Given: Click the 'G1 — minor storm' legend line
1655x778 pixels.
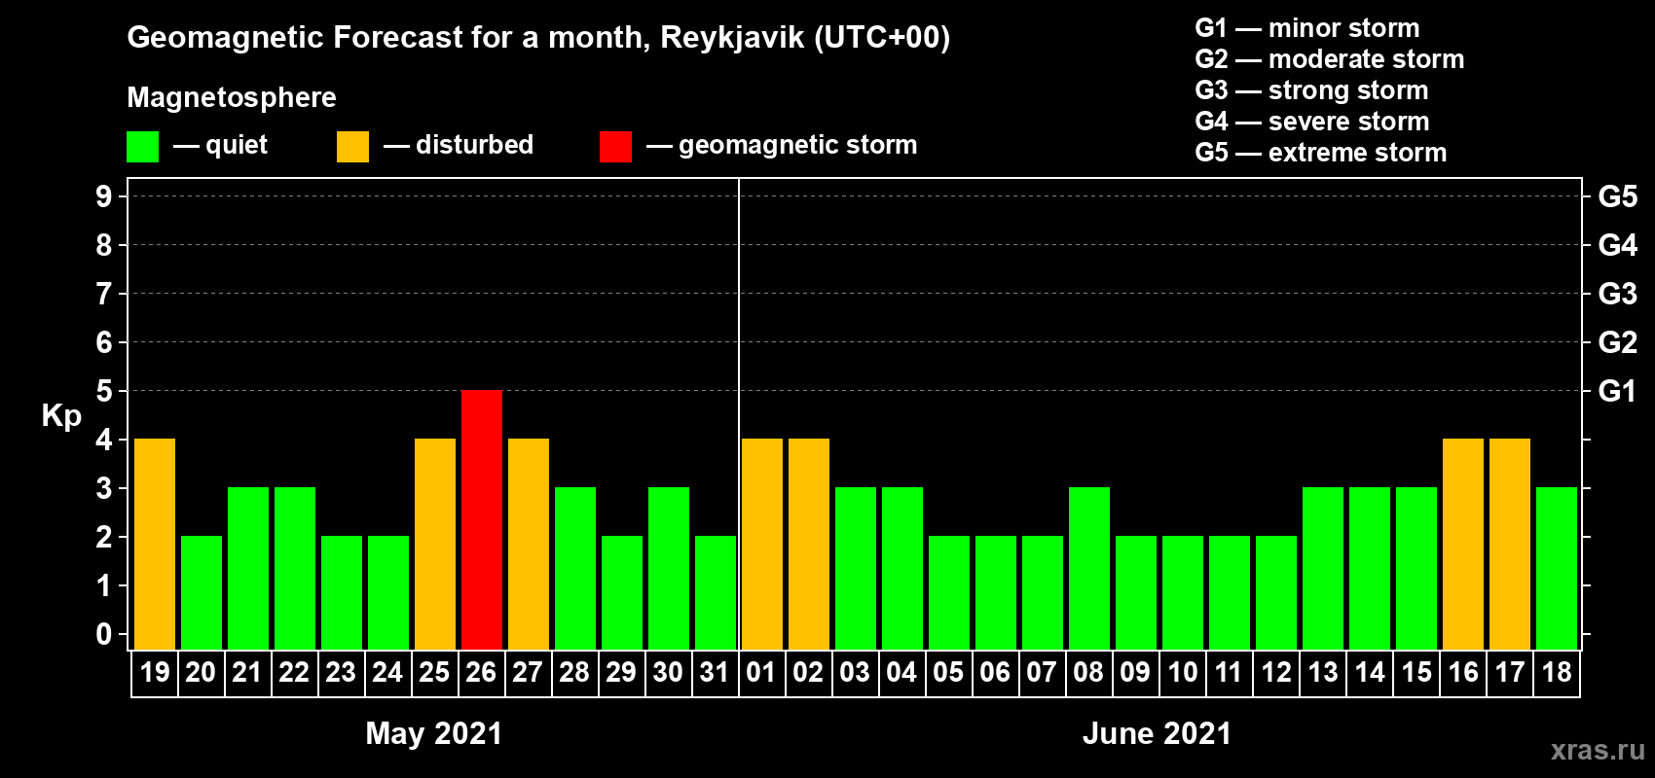Looking at the screenshot, I should click(x=1307, y=28).
